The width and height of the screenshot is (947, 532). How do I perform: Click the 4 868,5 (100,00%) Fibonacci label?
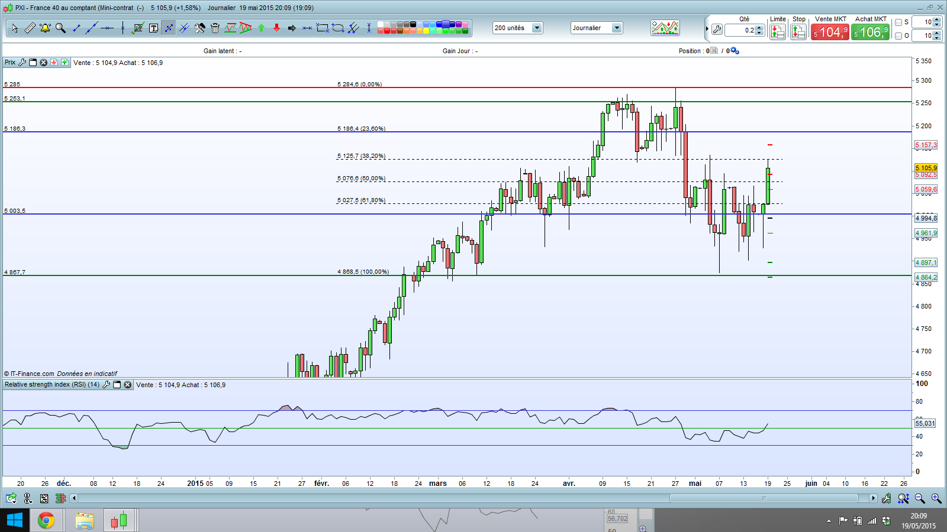tap(363, 272)
